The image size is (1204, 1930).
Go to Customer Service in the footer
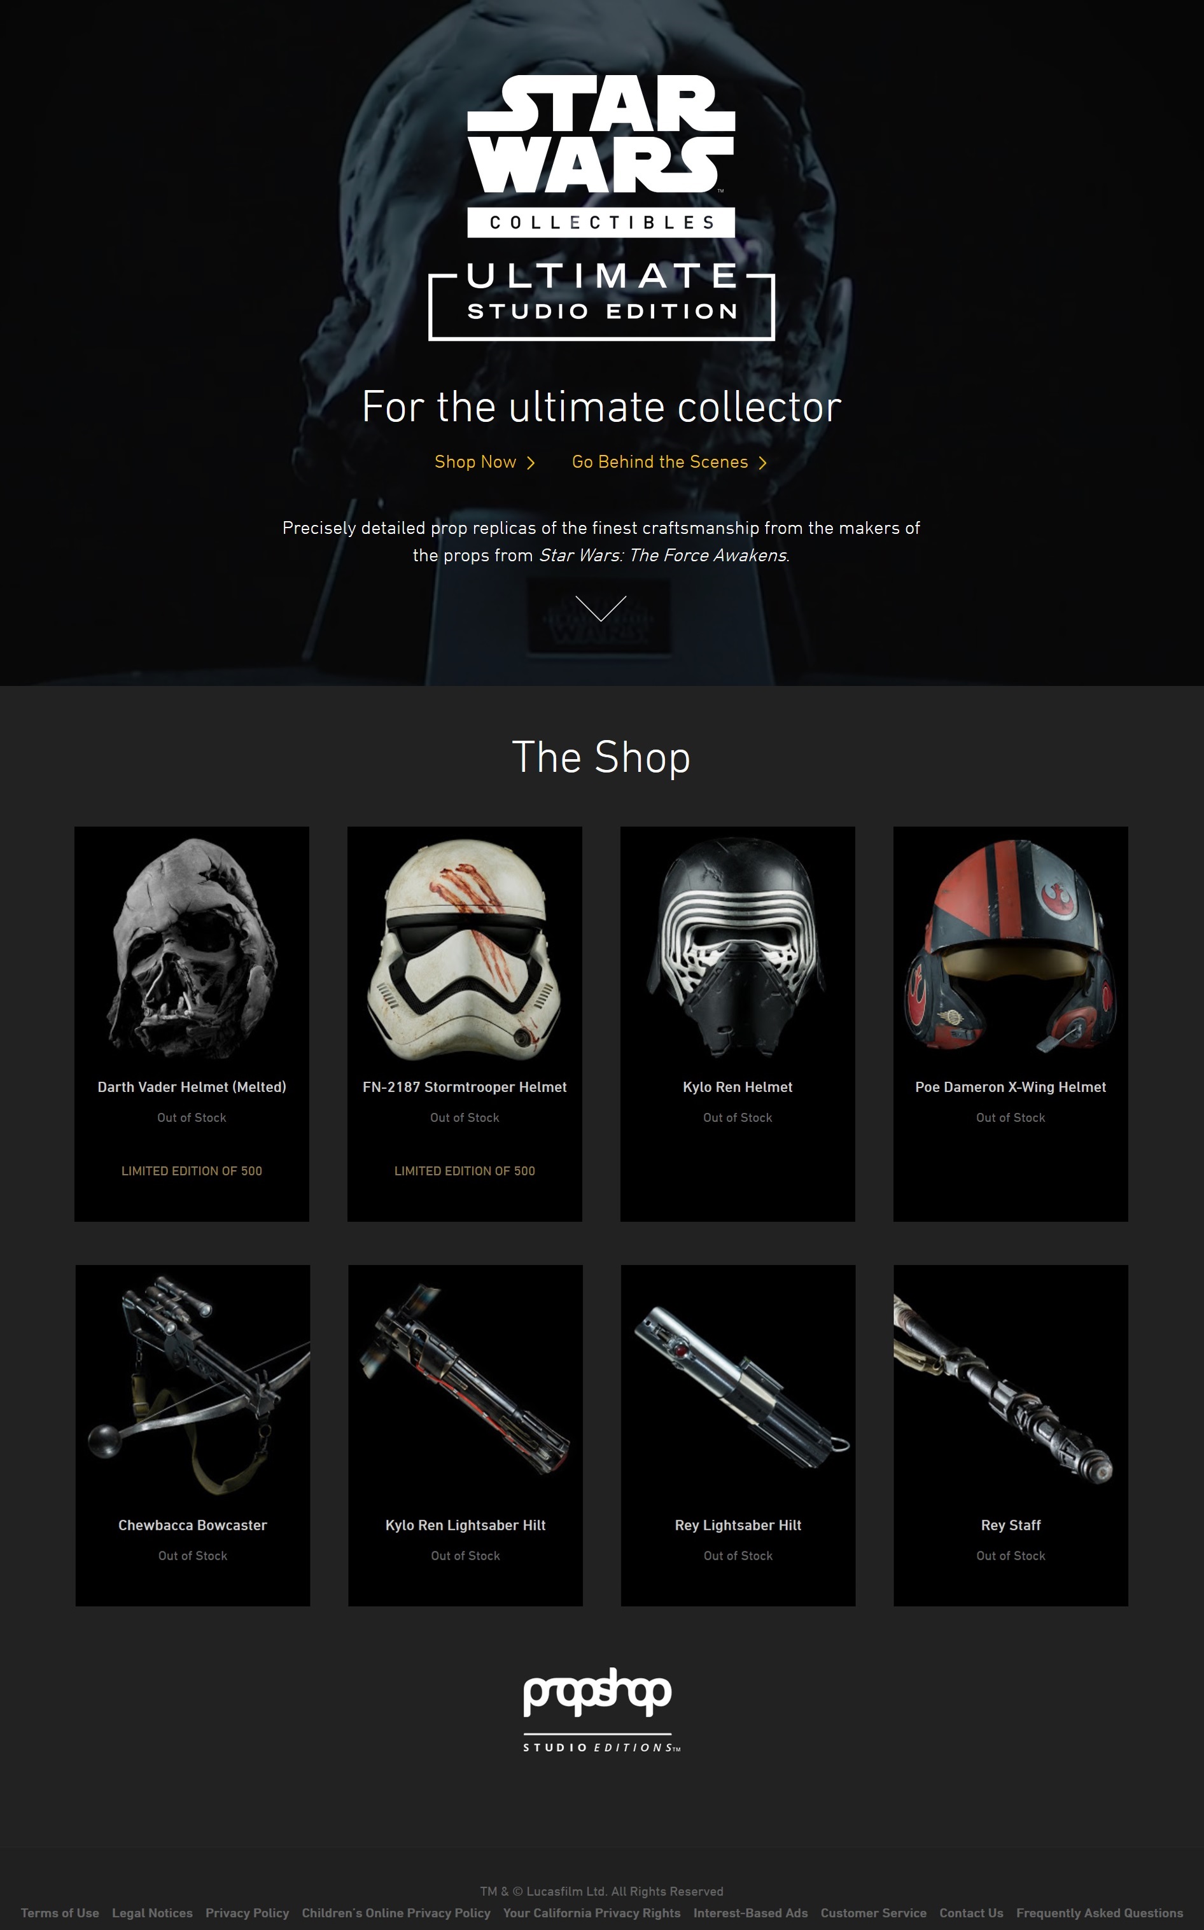point(874,1912)
